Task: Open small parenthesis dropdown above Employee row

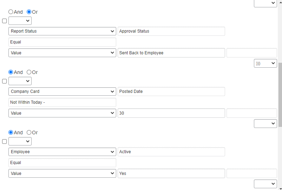Action: (20, 141)
